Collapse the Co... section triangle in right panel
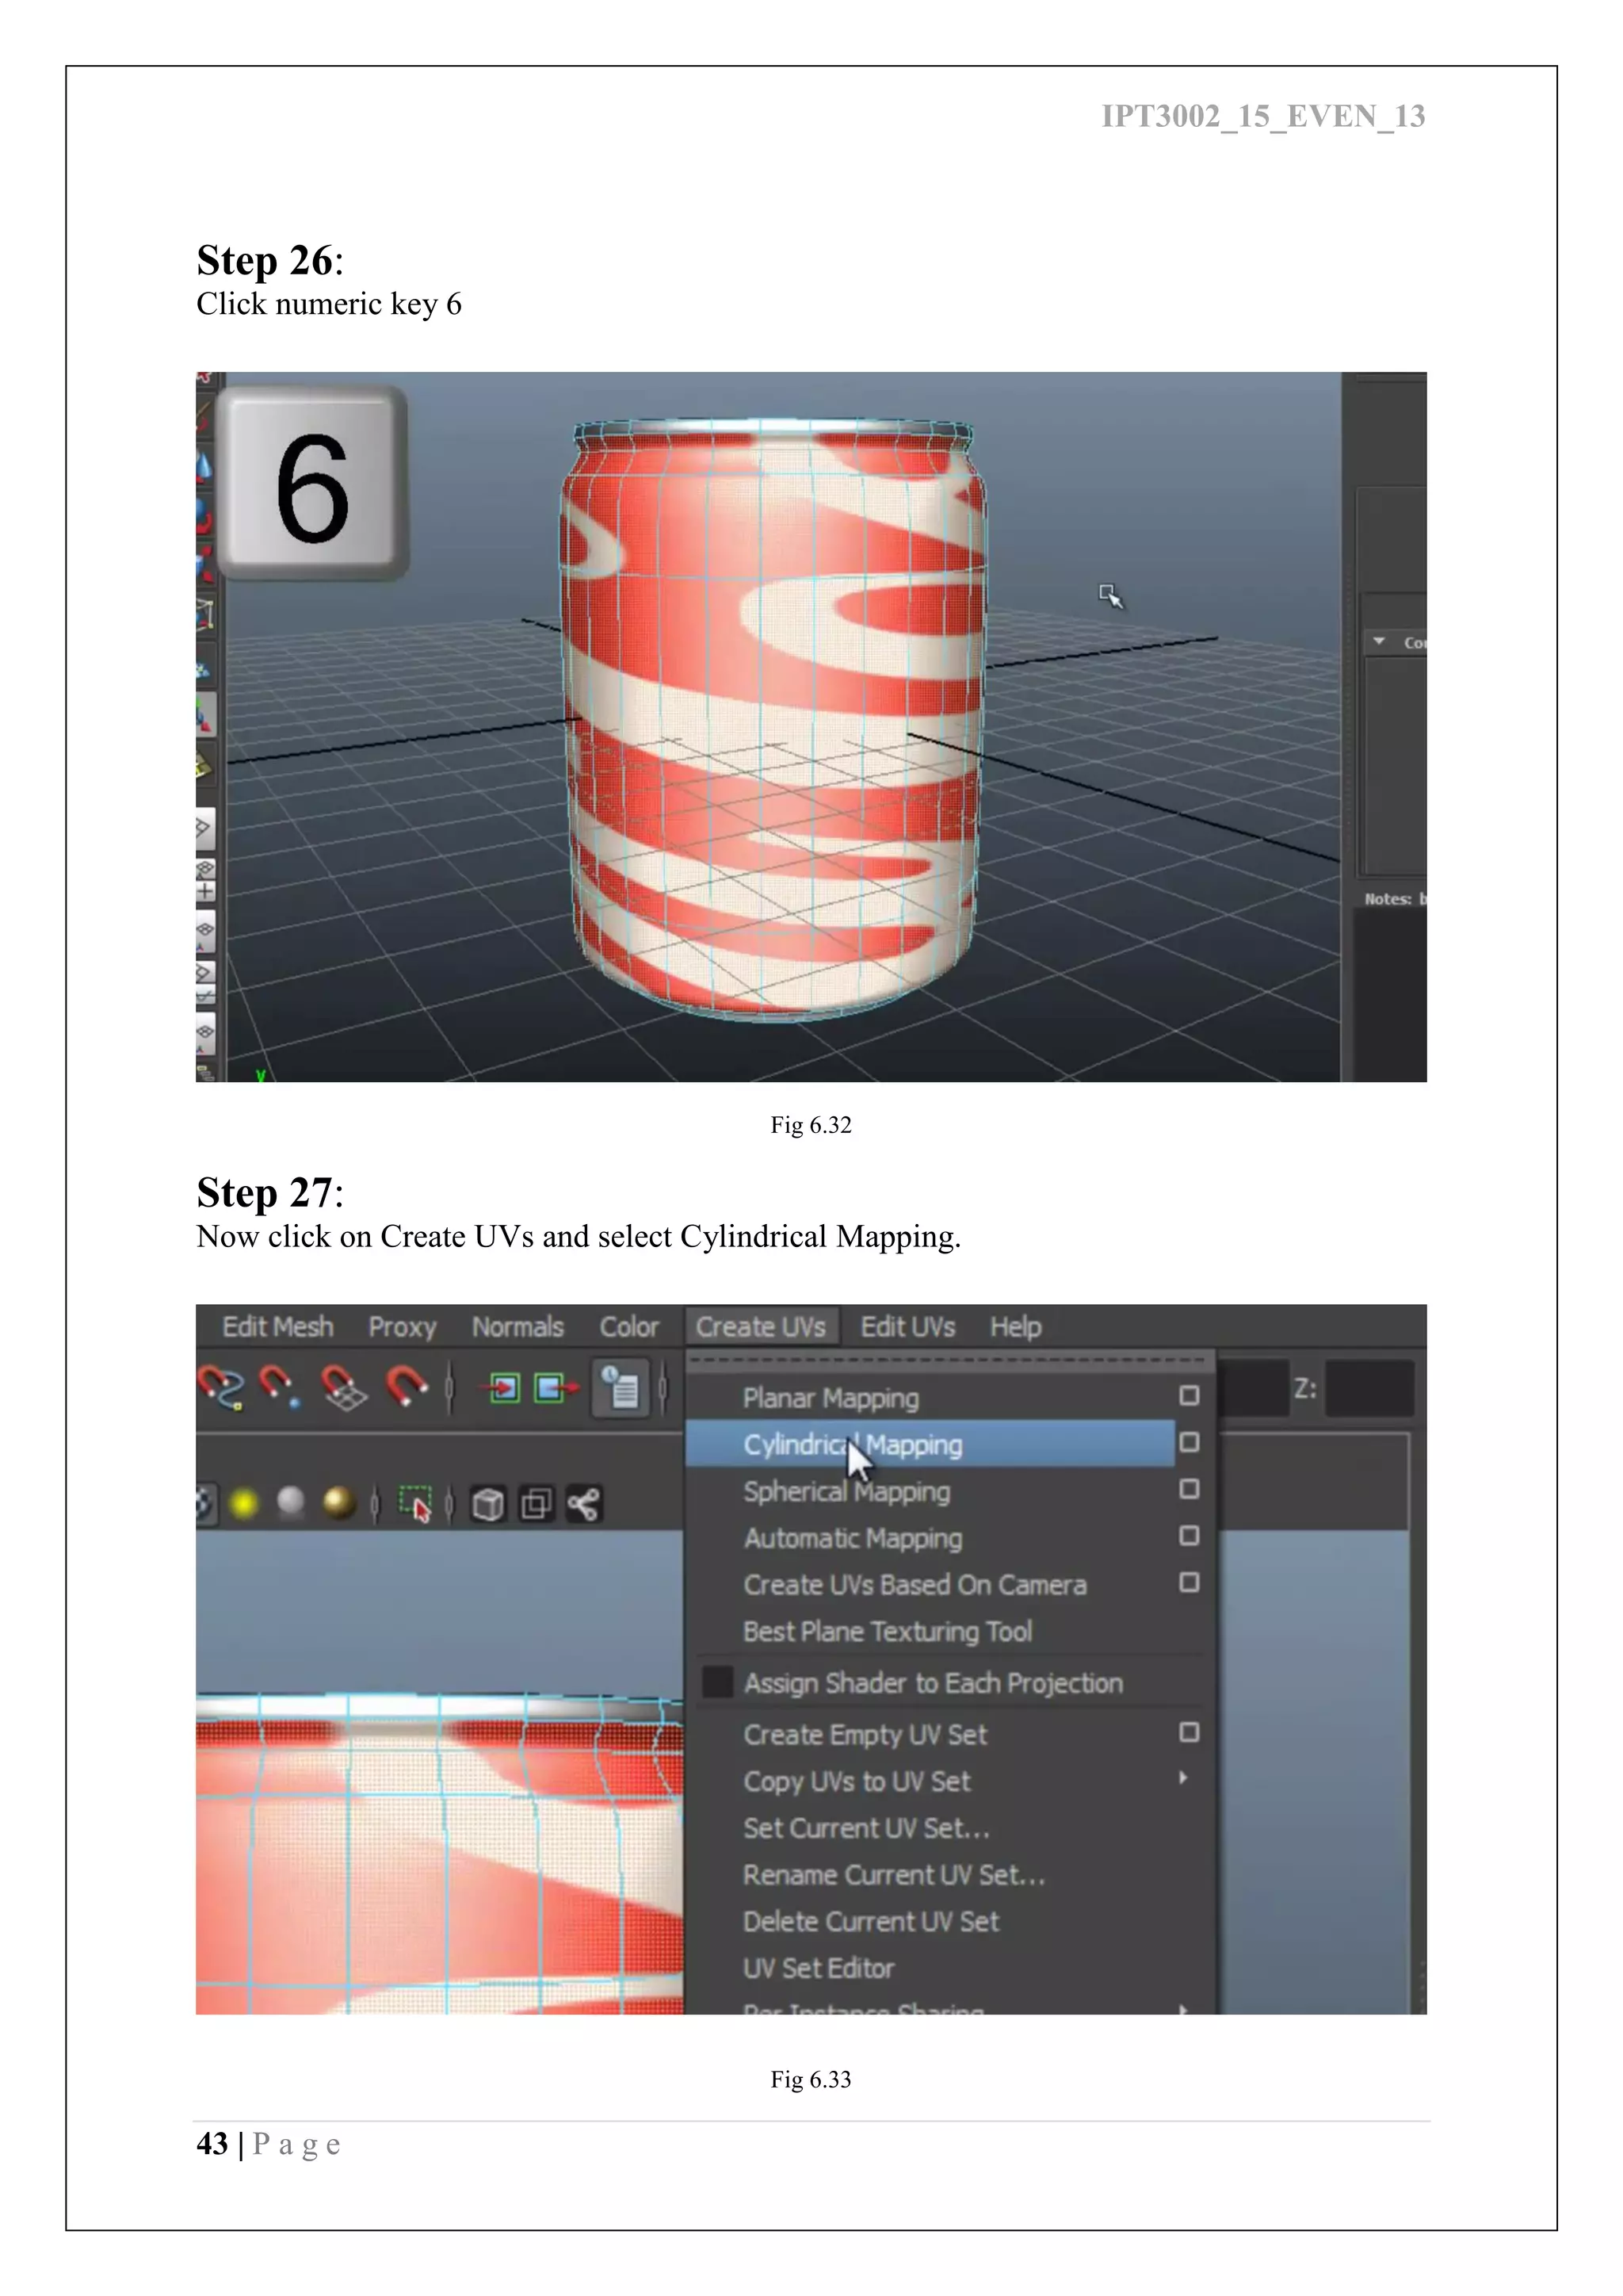The image size is (1623, 2296). [1379, 641]
